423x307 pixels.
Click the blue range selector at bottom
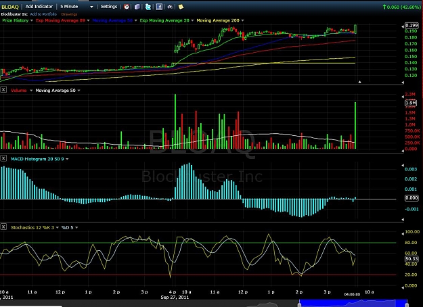[x=353, y=303]
